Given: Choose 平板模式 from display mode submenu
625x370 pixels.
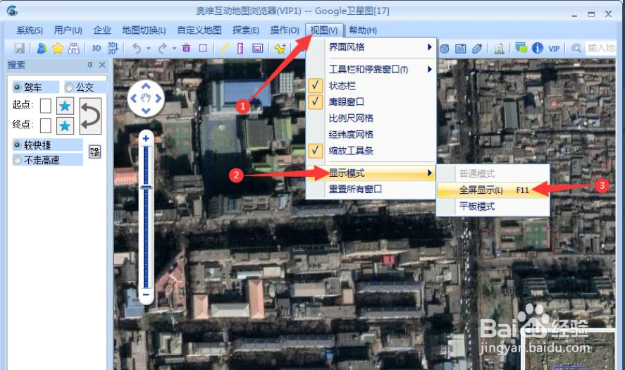Looking at the screenshot, I should [493, 206].
